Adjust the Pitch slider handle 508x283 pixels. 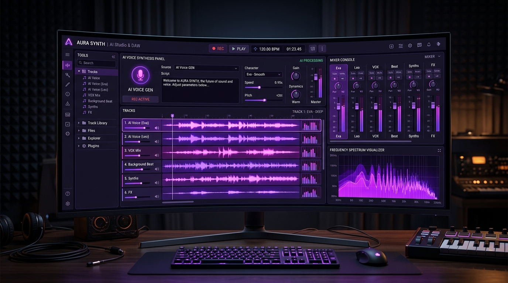(264, 100)
